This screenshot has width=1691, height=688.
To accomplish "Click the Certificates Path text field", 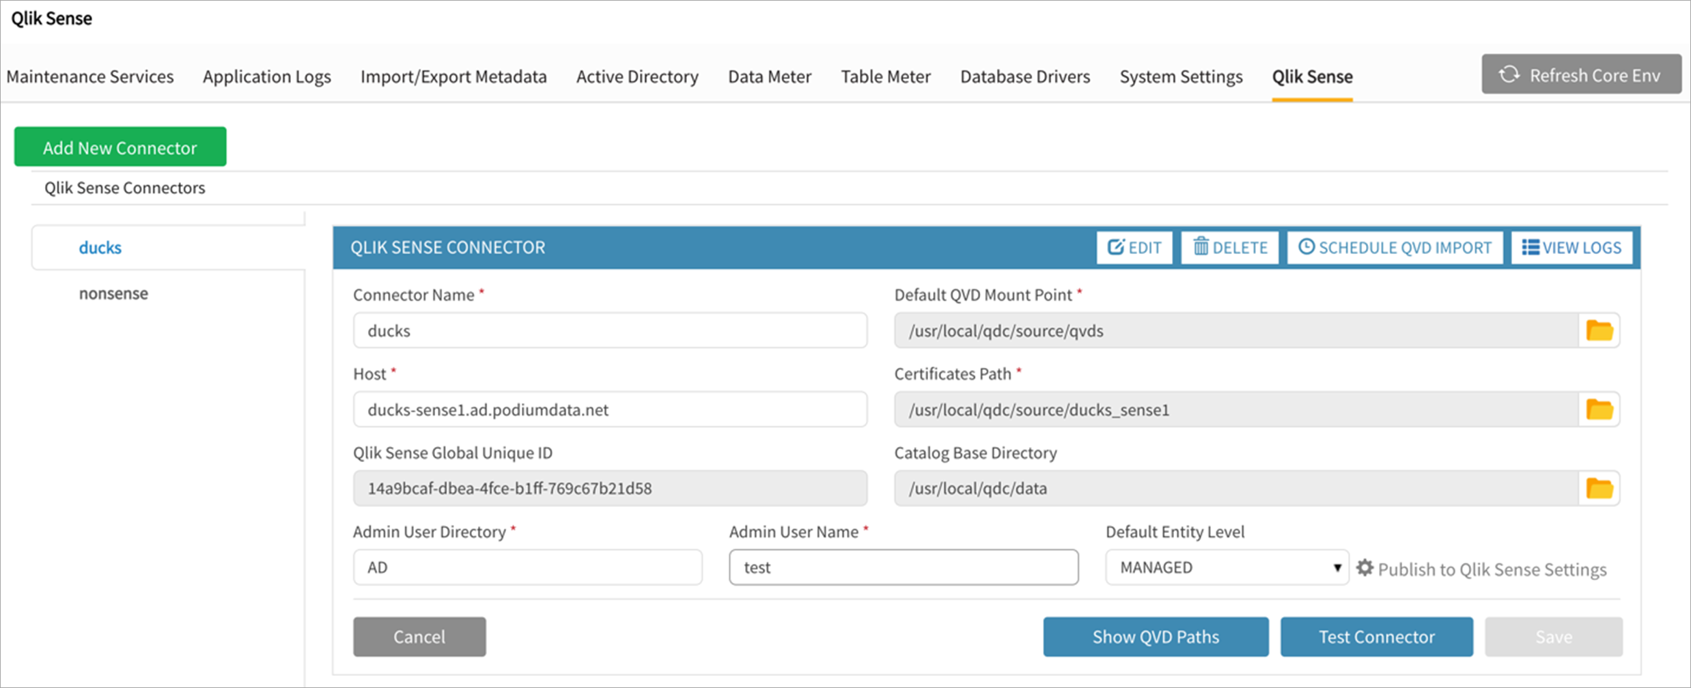I will [x=1236, y=410].
